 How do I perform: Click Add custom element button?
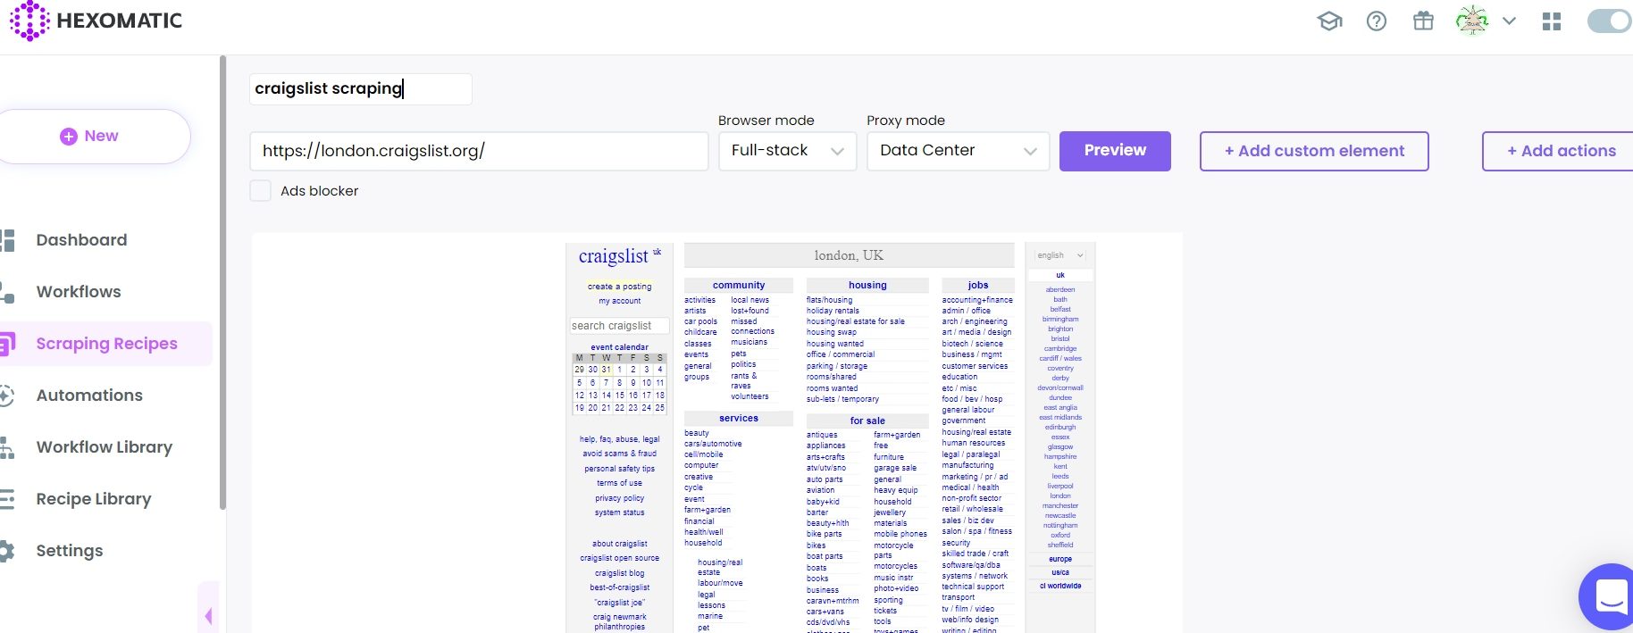pyautogui.click(x=1314, y=151)
